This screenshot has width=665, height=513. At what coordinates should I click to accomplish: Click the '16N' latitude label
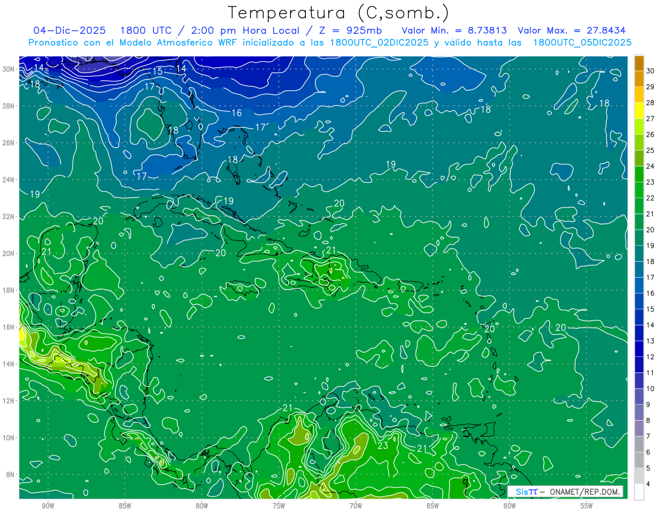point(9,327)
